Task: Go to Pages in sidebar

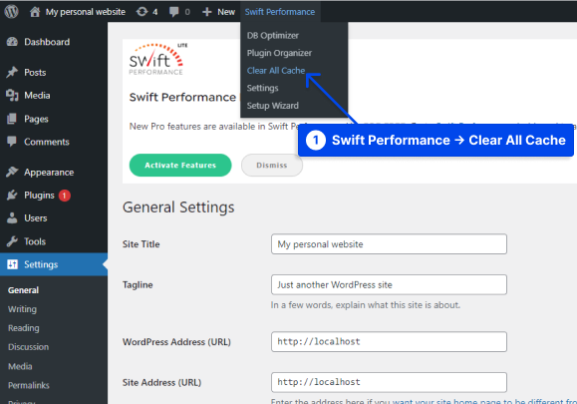Action: [x=36, y=119]
